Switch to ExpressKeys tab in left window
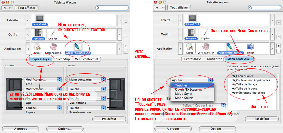Screen dimensions: 283x133 point(40,59)
